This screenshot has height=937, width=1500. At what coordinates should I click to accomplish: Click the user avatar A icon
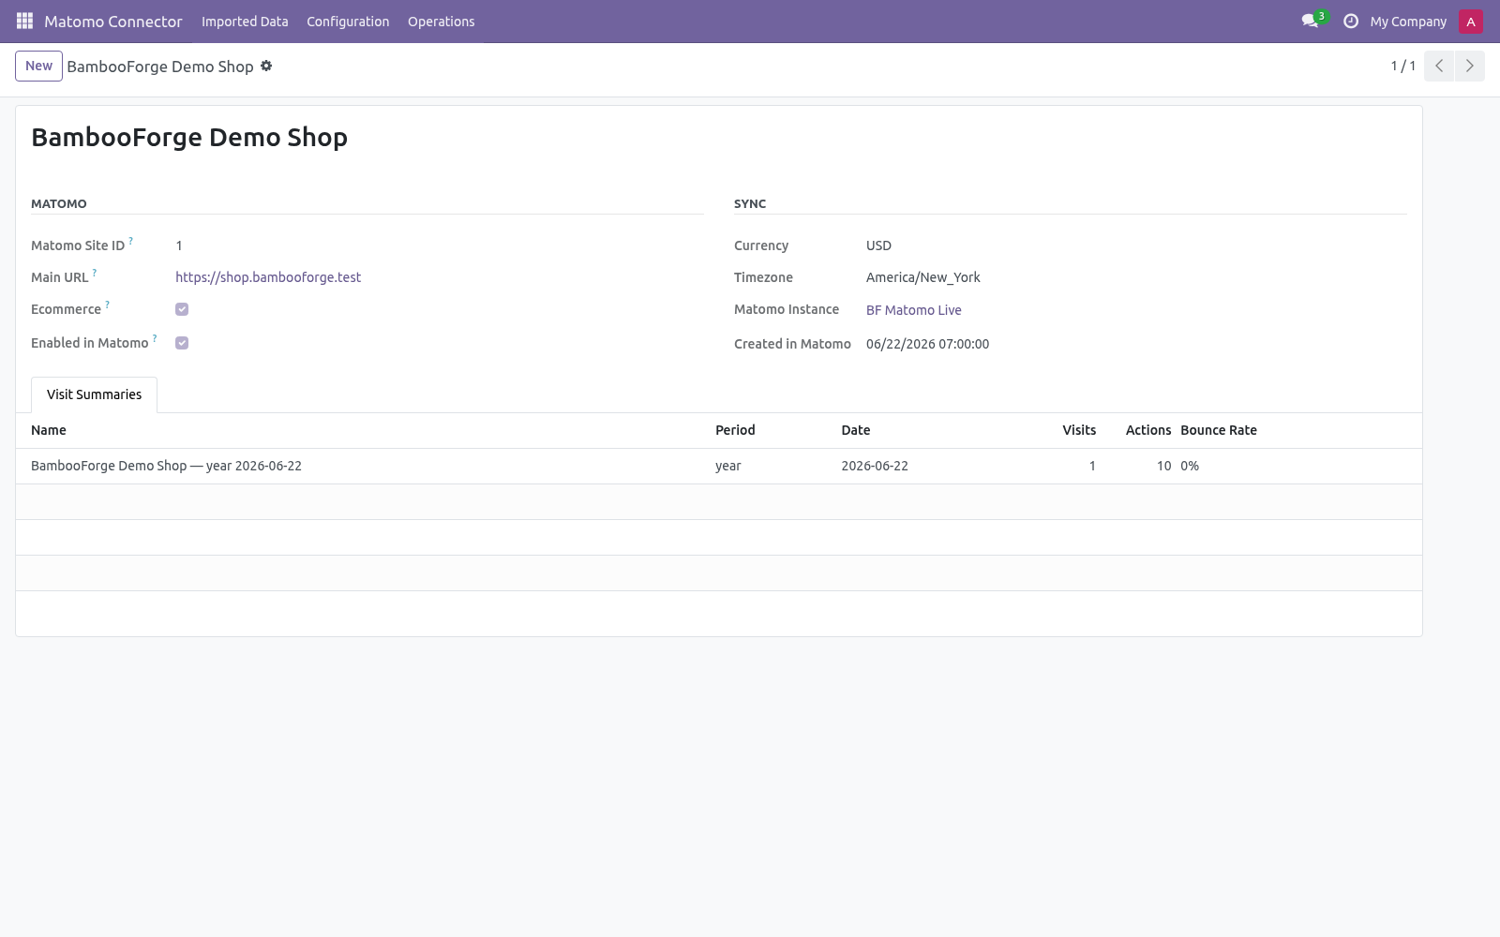point(1470,22)
